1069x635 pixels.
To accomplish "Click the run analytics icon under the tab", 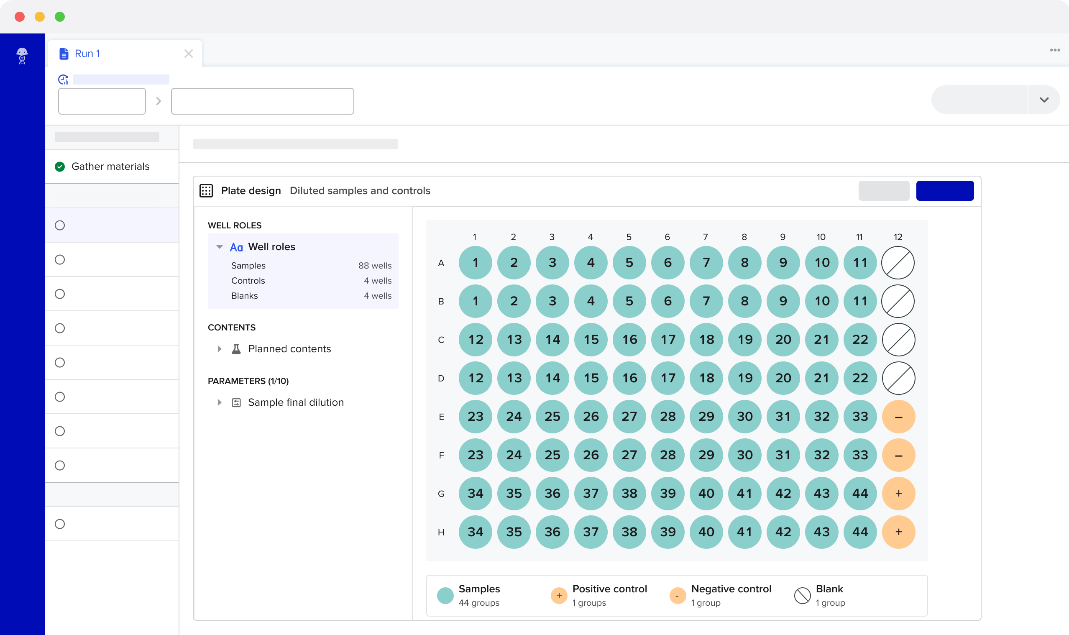I will click(63, 79).
